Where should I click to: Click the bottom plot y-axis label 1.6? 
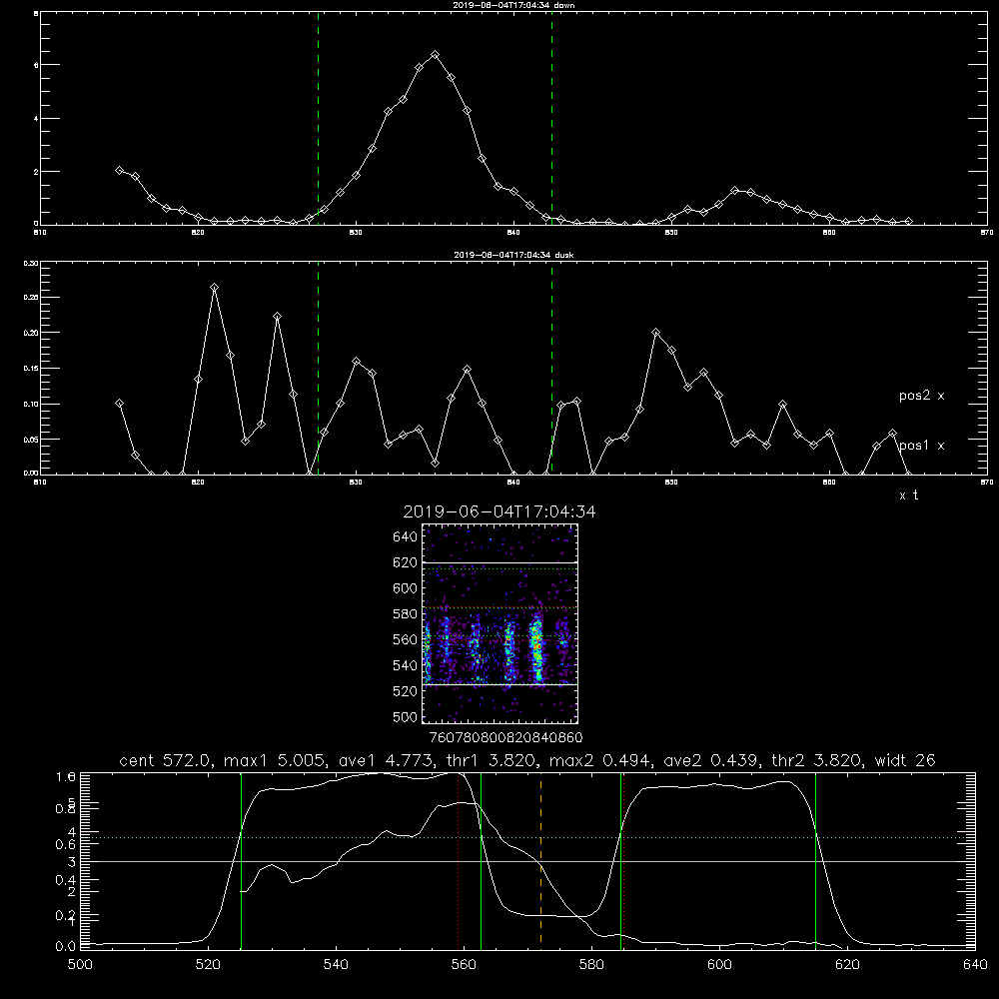66,776
